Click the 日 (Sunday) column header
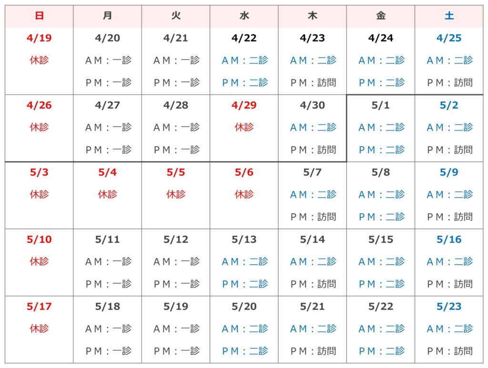The height and width of the screenshot is (368, 488). tap(39, 16)
